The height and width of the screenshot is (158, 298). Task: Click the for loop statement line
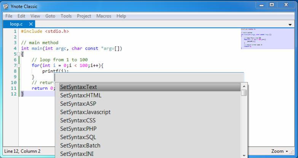point(67,65)
